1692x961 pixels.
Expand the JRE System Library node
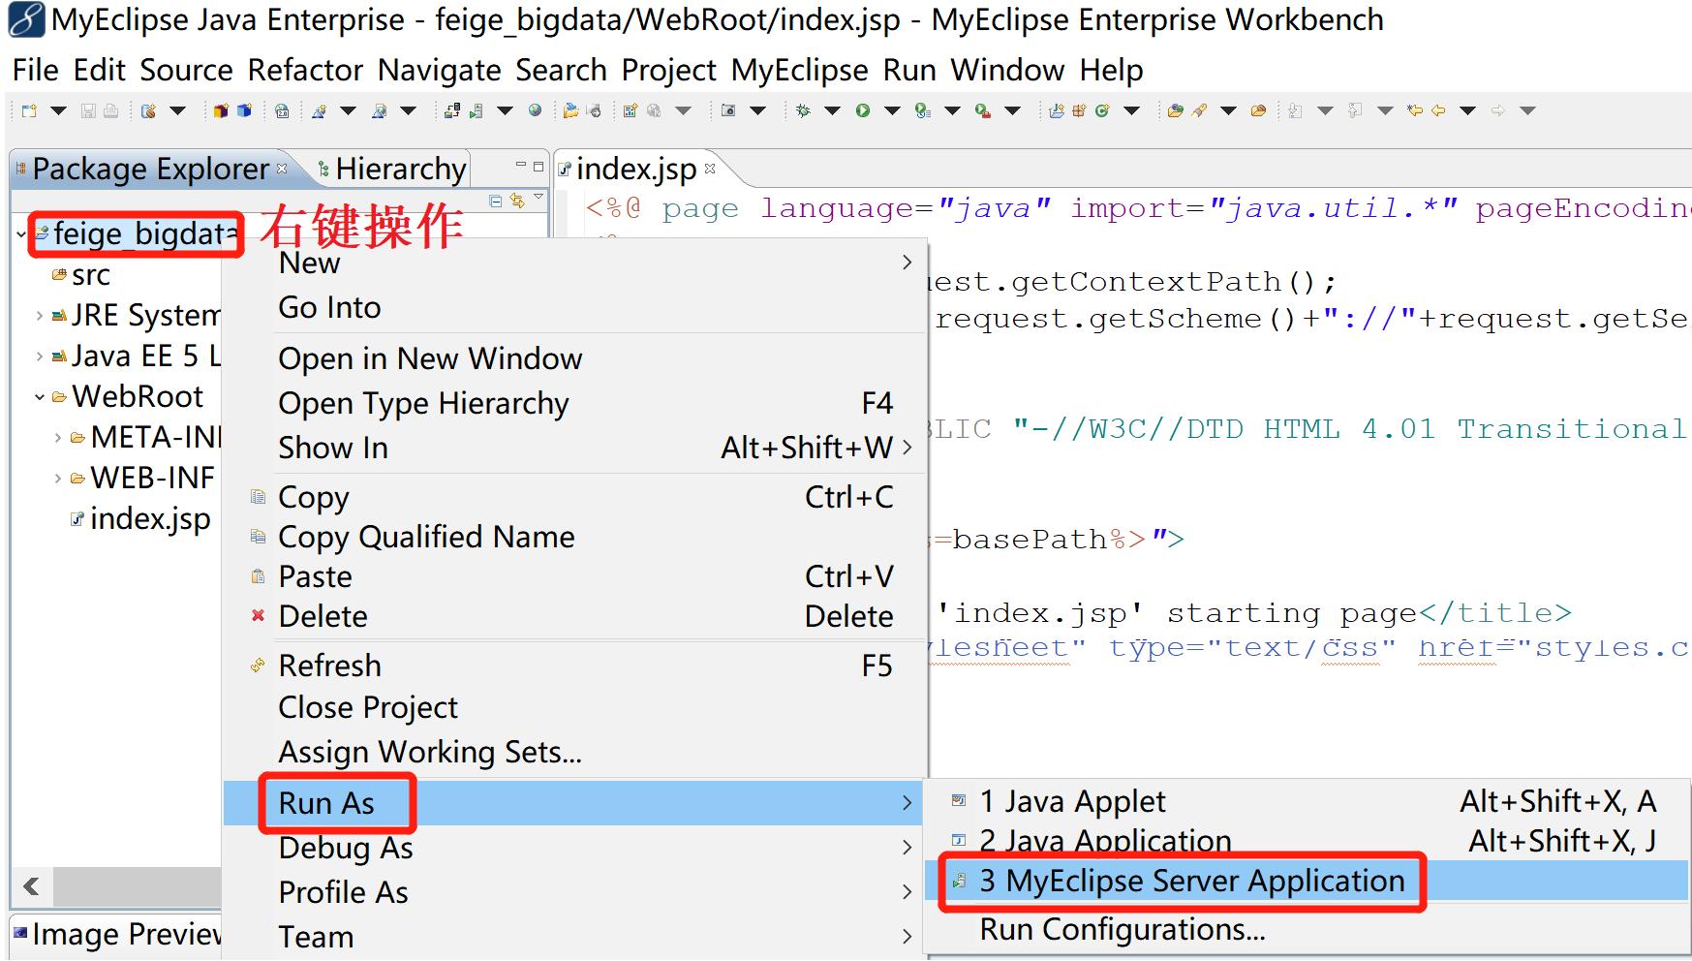40,316
